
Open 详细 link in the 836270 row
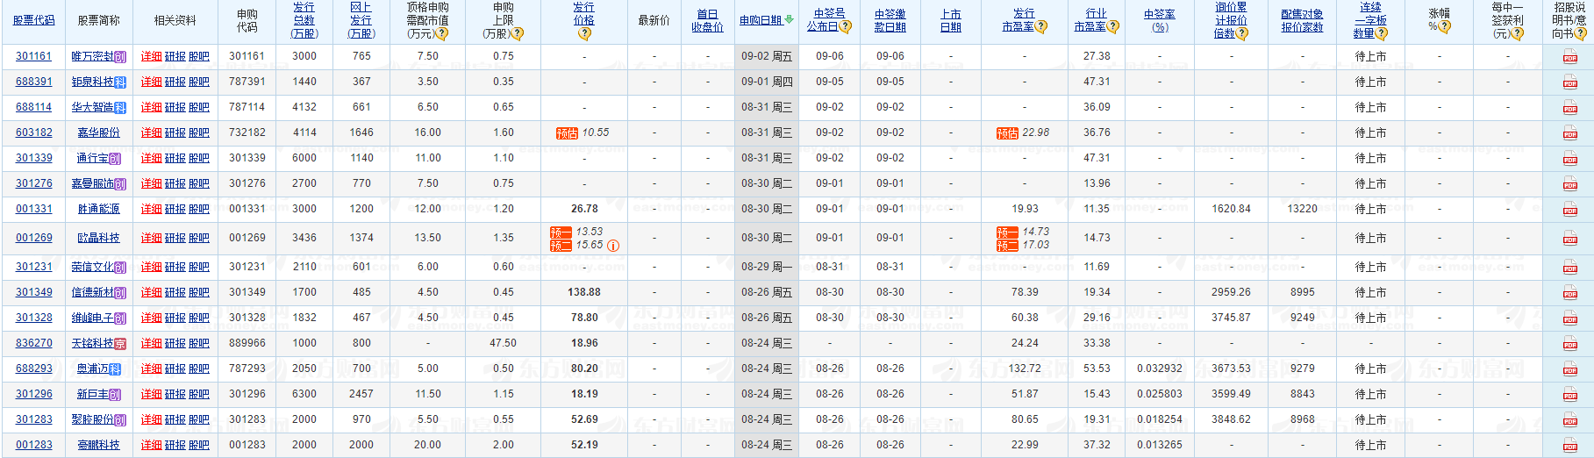coord(152,343)
